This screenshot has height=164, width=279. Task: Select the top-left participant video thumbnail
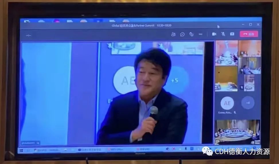point(226,53)
